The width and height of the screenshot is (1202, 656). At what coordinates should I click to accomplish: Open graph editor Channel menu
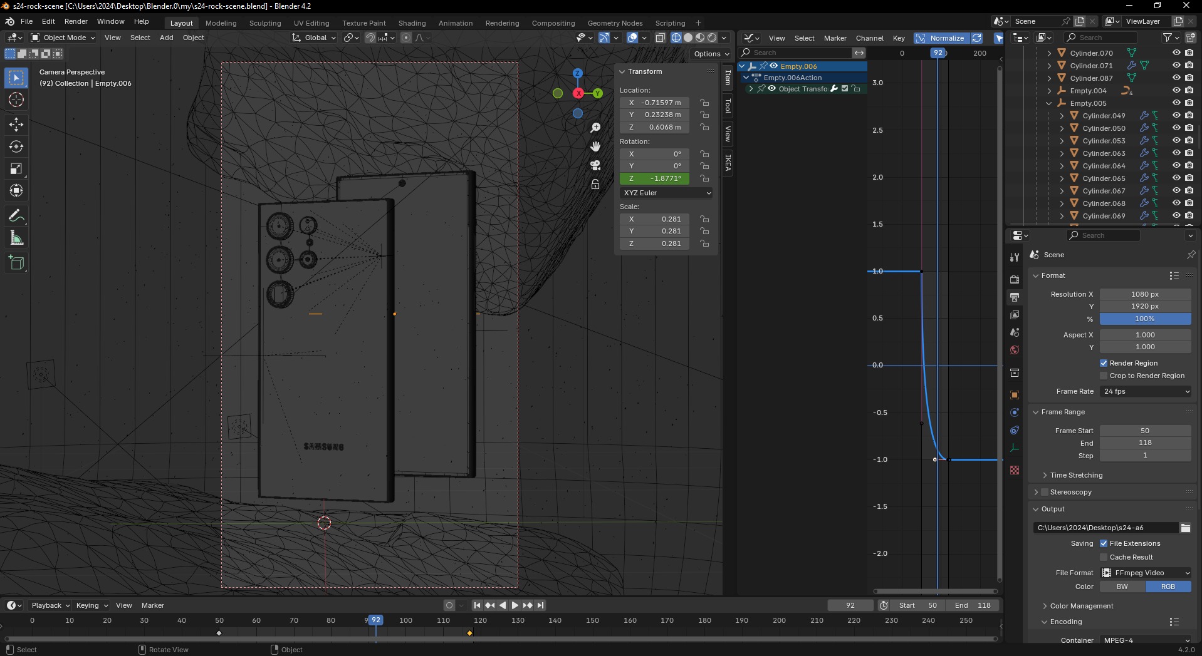[x=869, y=38]
